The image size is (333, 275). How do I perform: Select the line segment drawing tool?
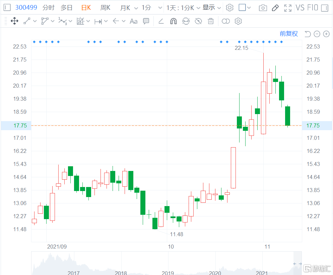point(27,21)
